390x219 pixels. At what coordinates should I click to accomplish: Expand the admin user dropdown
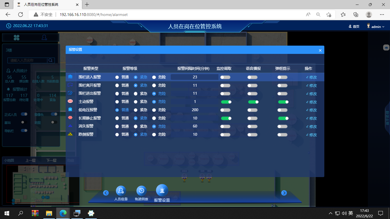pos(376,27)
